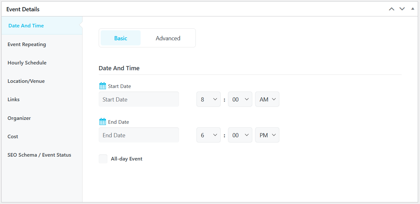Open the end hour dropdown
Image resolution: width=420 pixels, height=204 pixels.
click(208, 135)
